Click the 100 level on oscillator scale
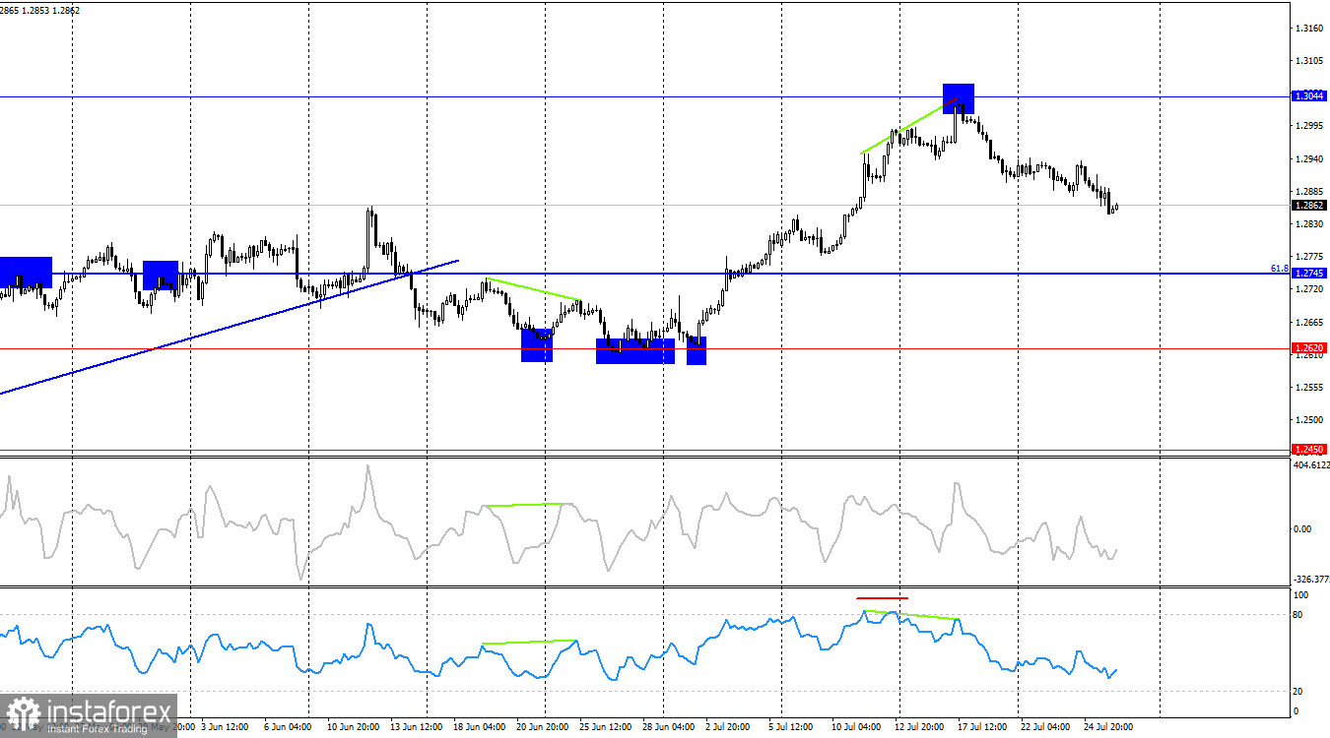This screenshot has width=1330, height=738. pyautogui.click(x=1301, y=595)
